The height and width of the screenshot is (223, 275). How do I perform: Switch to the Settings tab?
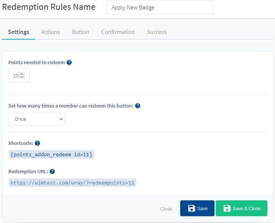19,32
